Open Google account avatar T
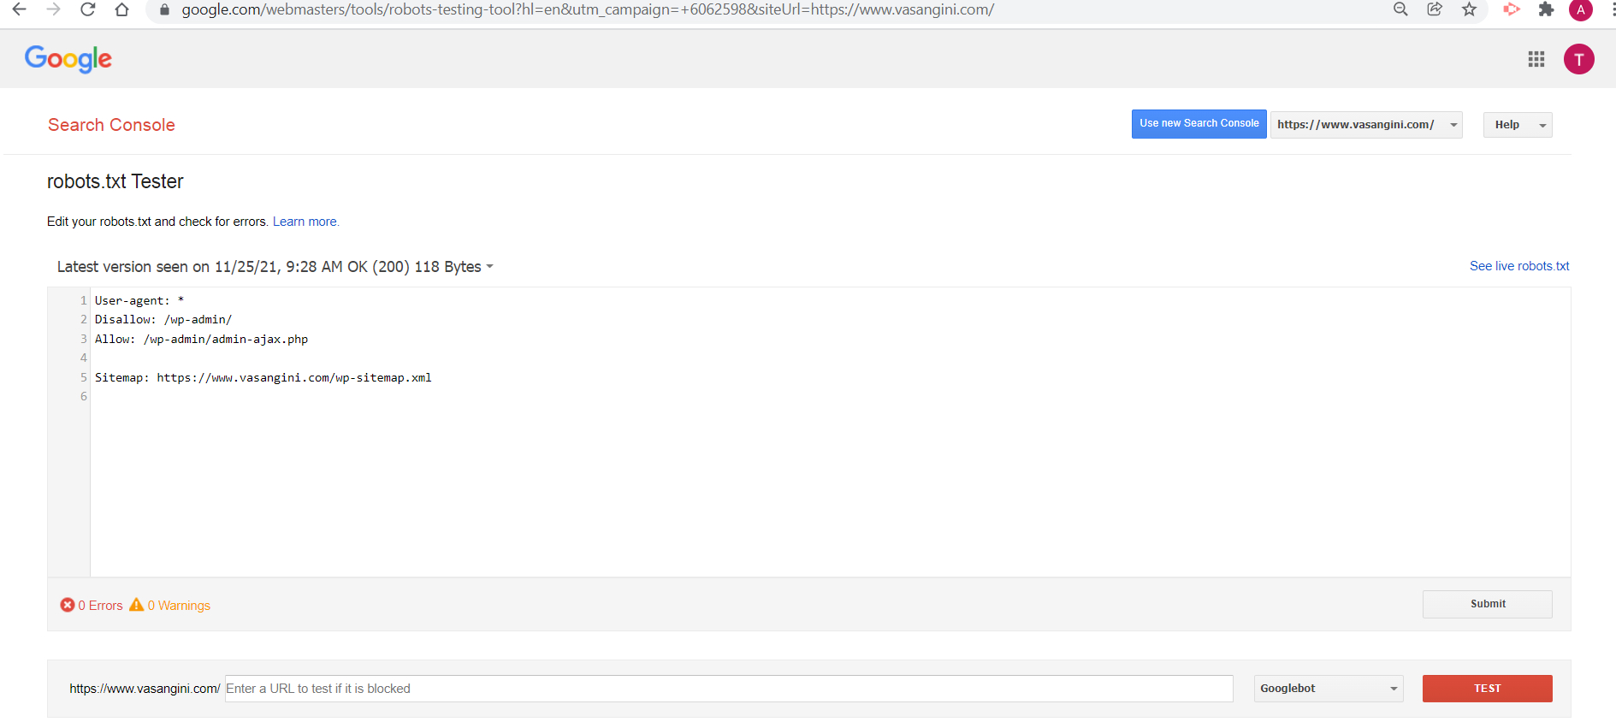 [x=1578, y=59]
